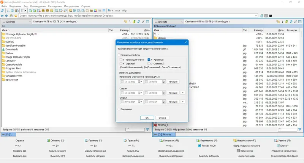Click the Удалить (F8) button
The width and height of the screenshot is (304, 163).
[x=282, y=141]
